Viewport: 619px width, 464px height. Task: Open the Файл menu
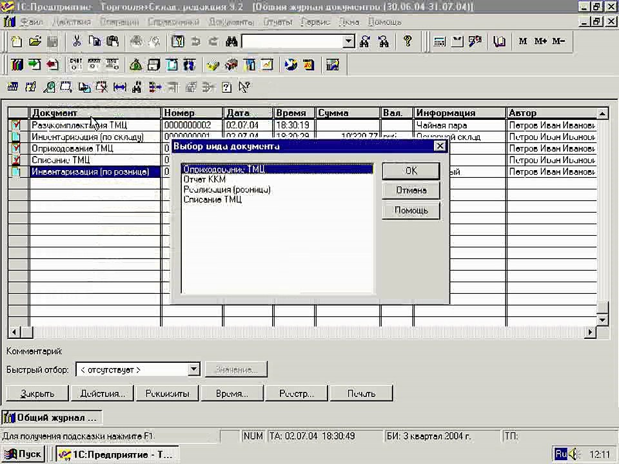tap(31, 22)
